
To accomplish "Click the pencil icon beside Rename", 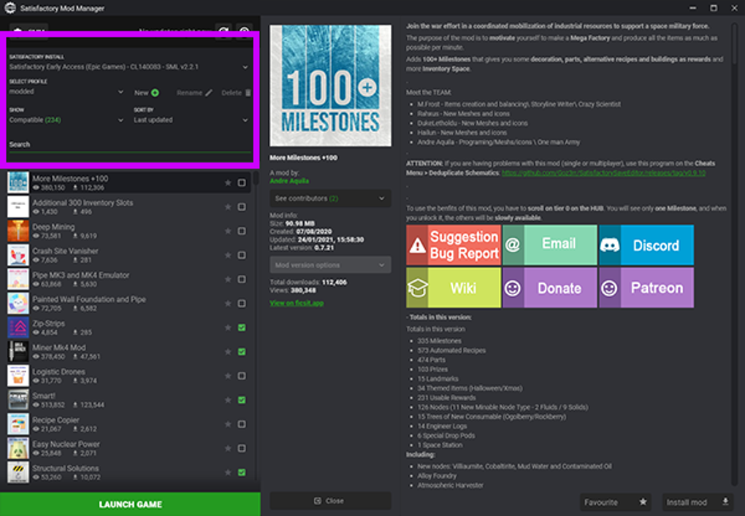I will 209,93.
